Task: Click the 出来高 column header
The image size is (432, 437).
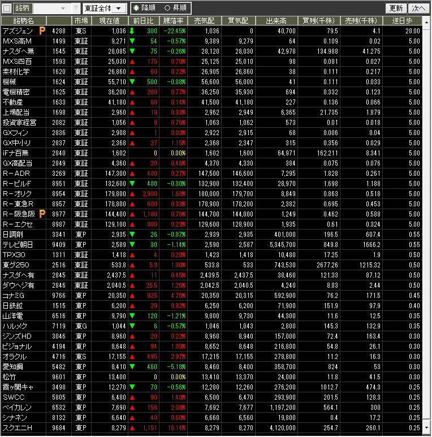Action: point(277,20)
